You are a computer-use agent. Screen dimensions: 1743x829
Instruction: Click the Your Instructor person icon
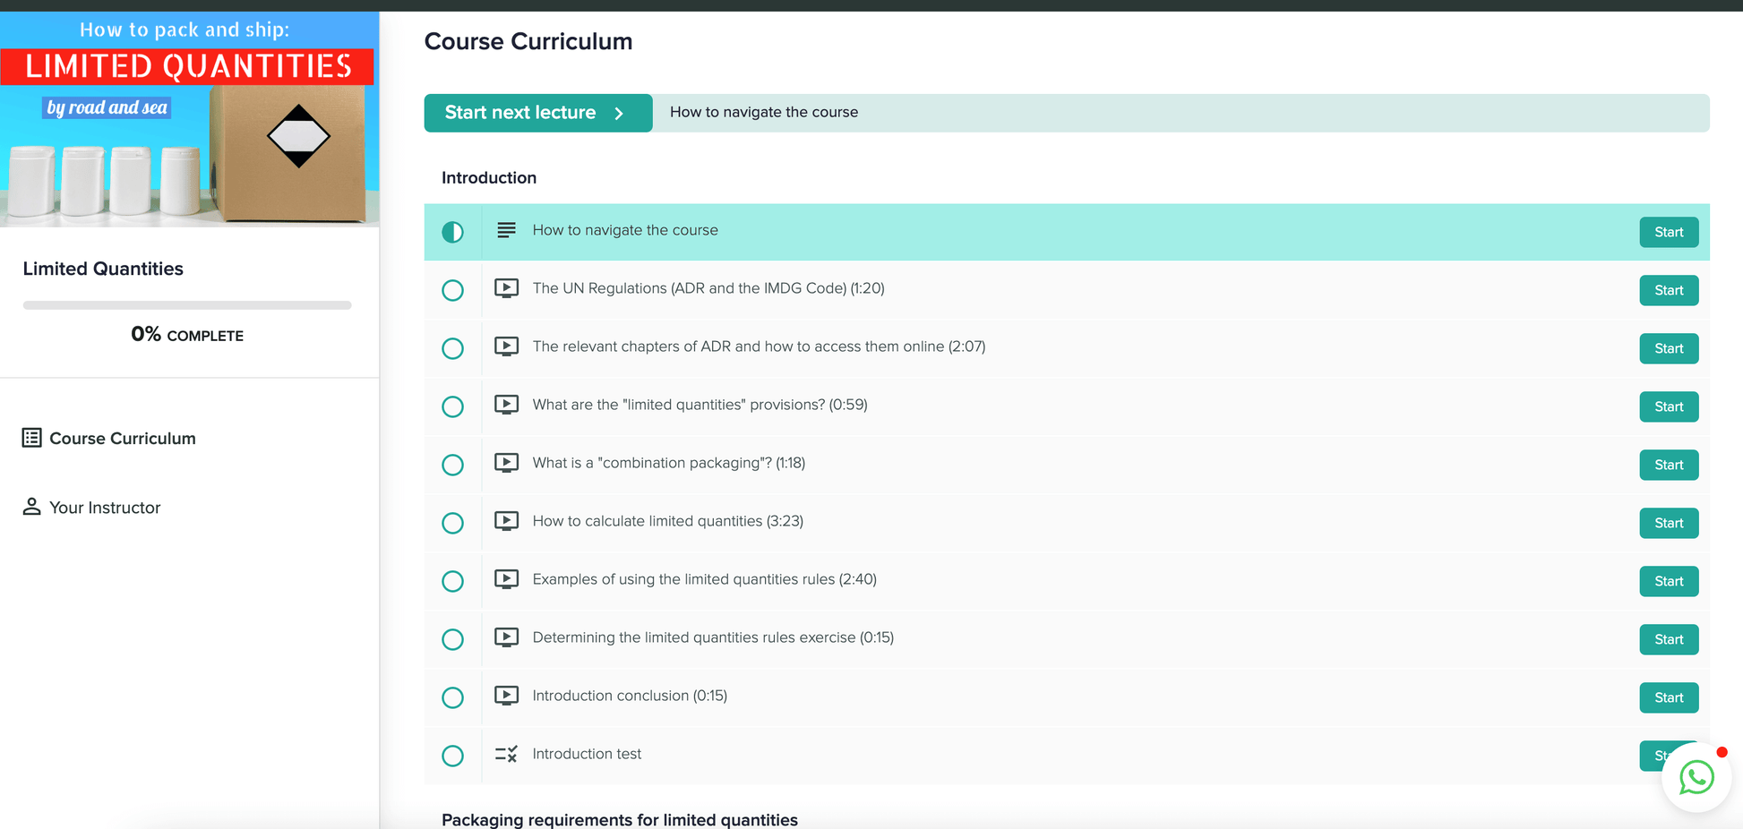pos(32,507)
